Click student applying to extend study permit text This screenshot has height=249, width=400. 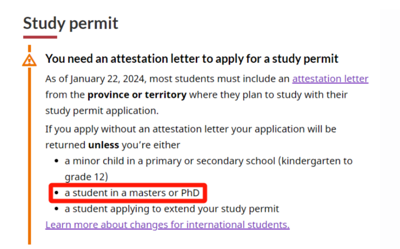coord(172,209)
